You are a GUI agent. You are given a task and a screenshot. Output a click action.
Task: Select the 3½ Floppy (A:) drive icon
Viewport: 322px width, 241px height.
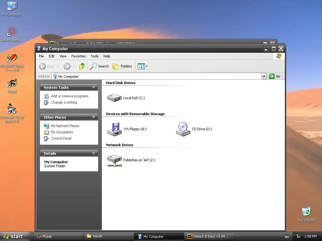(x=114, y=129)
